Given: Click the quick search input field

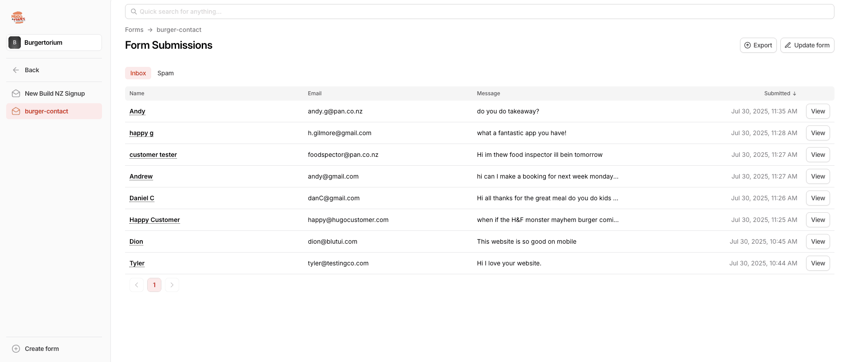Looking at the screenshot, I should 479,12.
